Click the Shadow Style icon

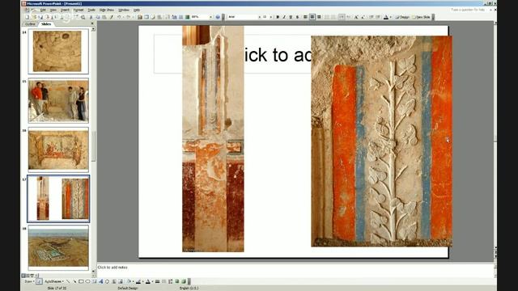pos(177,281)
